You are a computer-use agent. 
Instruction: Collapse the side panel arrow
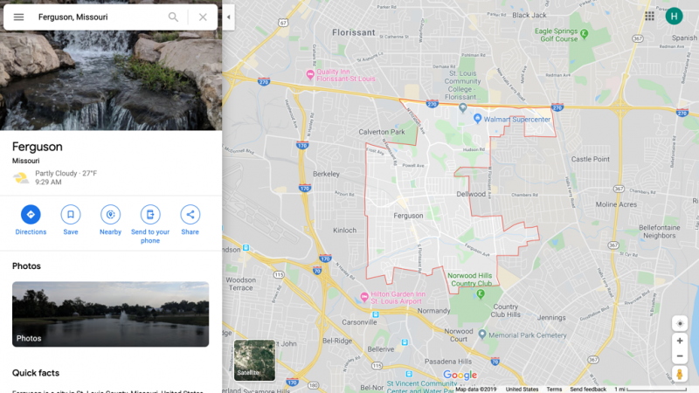(228, 17)
